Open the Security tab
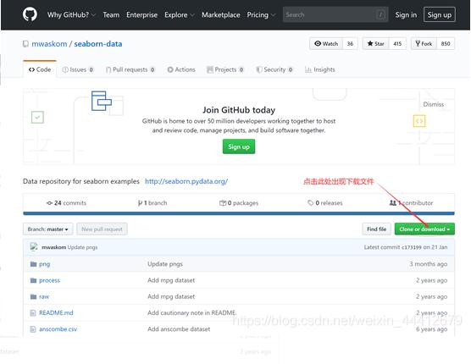This screenshot has height=364, width=471. pos(274,69)
